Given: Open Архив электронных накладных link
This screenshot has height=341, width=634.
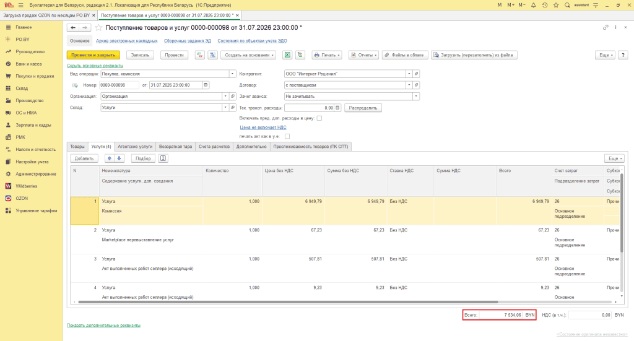Looking at the screenshot, I should [126, 41].
